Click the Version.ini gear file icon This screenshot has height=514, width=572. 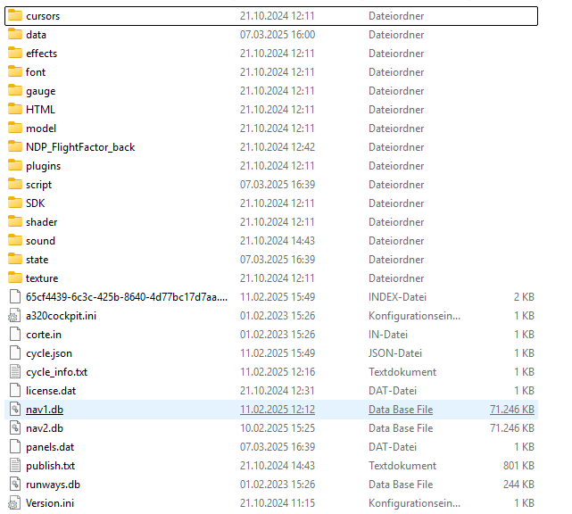[14, 502]
